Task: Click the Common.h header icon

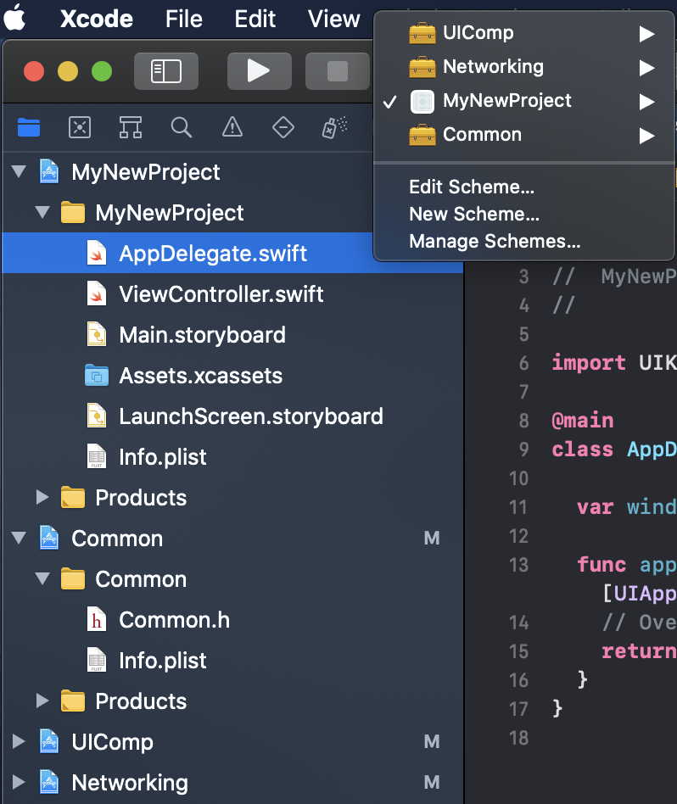Action: coord(97,619)
